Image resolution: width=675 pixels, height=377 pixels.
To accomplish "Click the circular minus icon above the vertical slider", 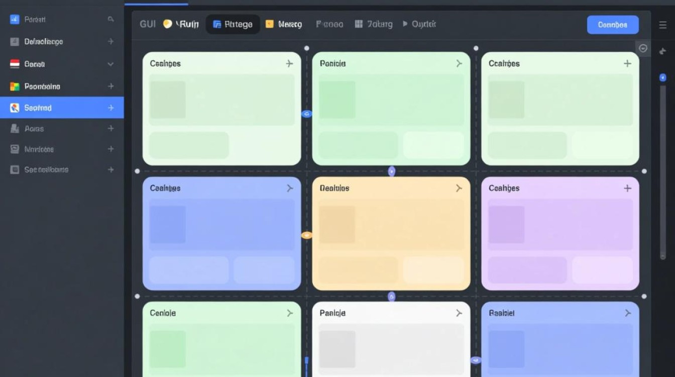I will pyautogui.click(x=643, y=48).
